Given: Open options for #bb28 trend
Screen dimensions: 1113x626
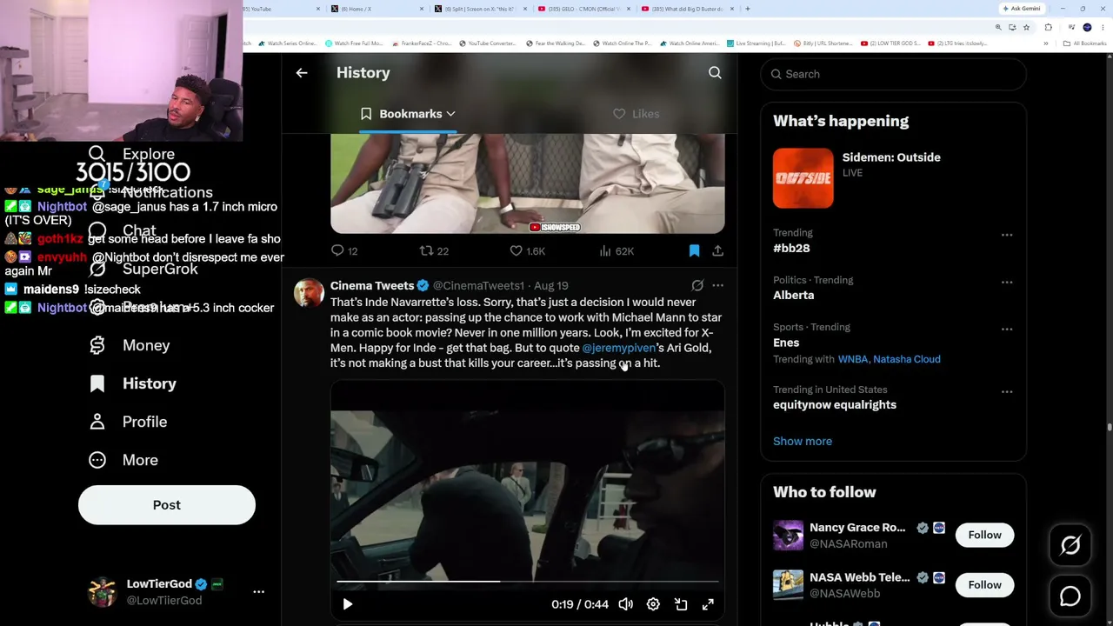Looking at the screenshot, I should coord(1007,235).
